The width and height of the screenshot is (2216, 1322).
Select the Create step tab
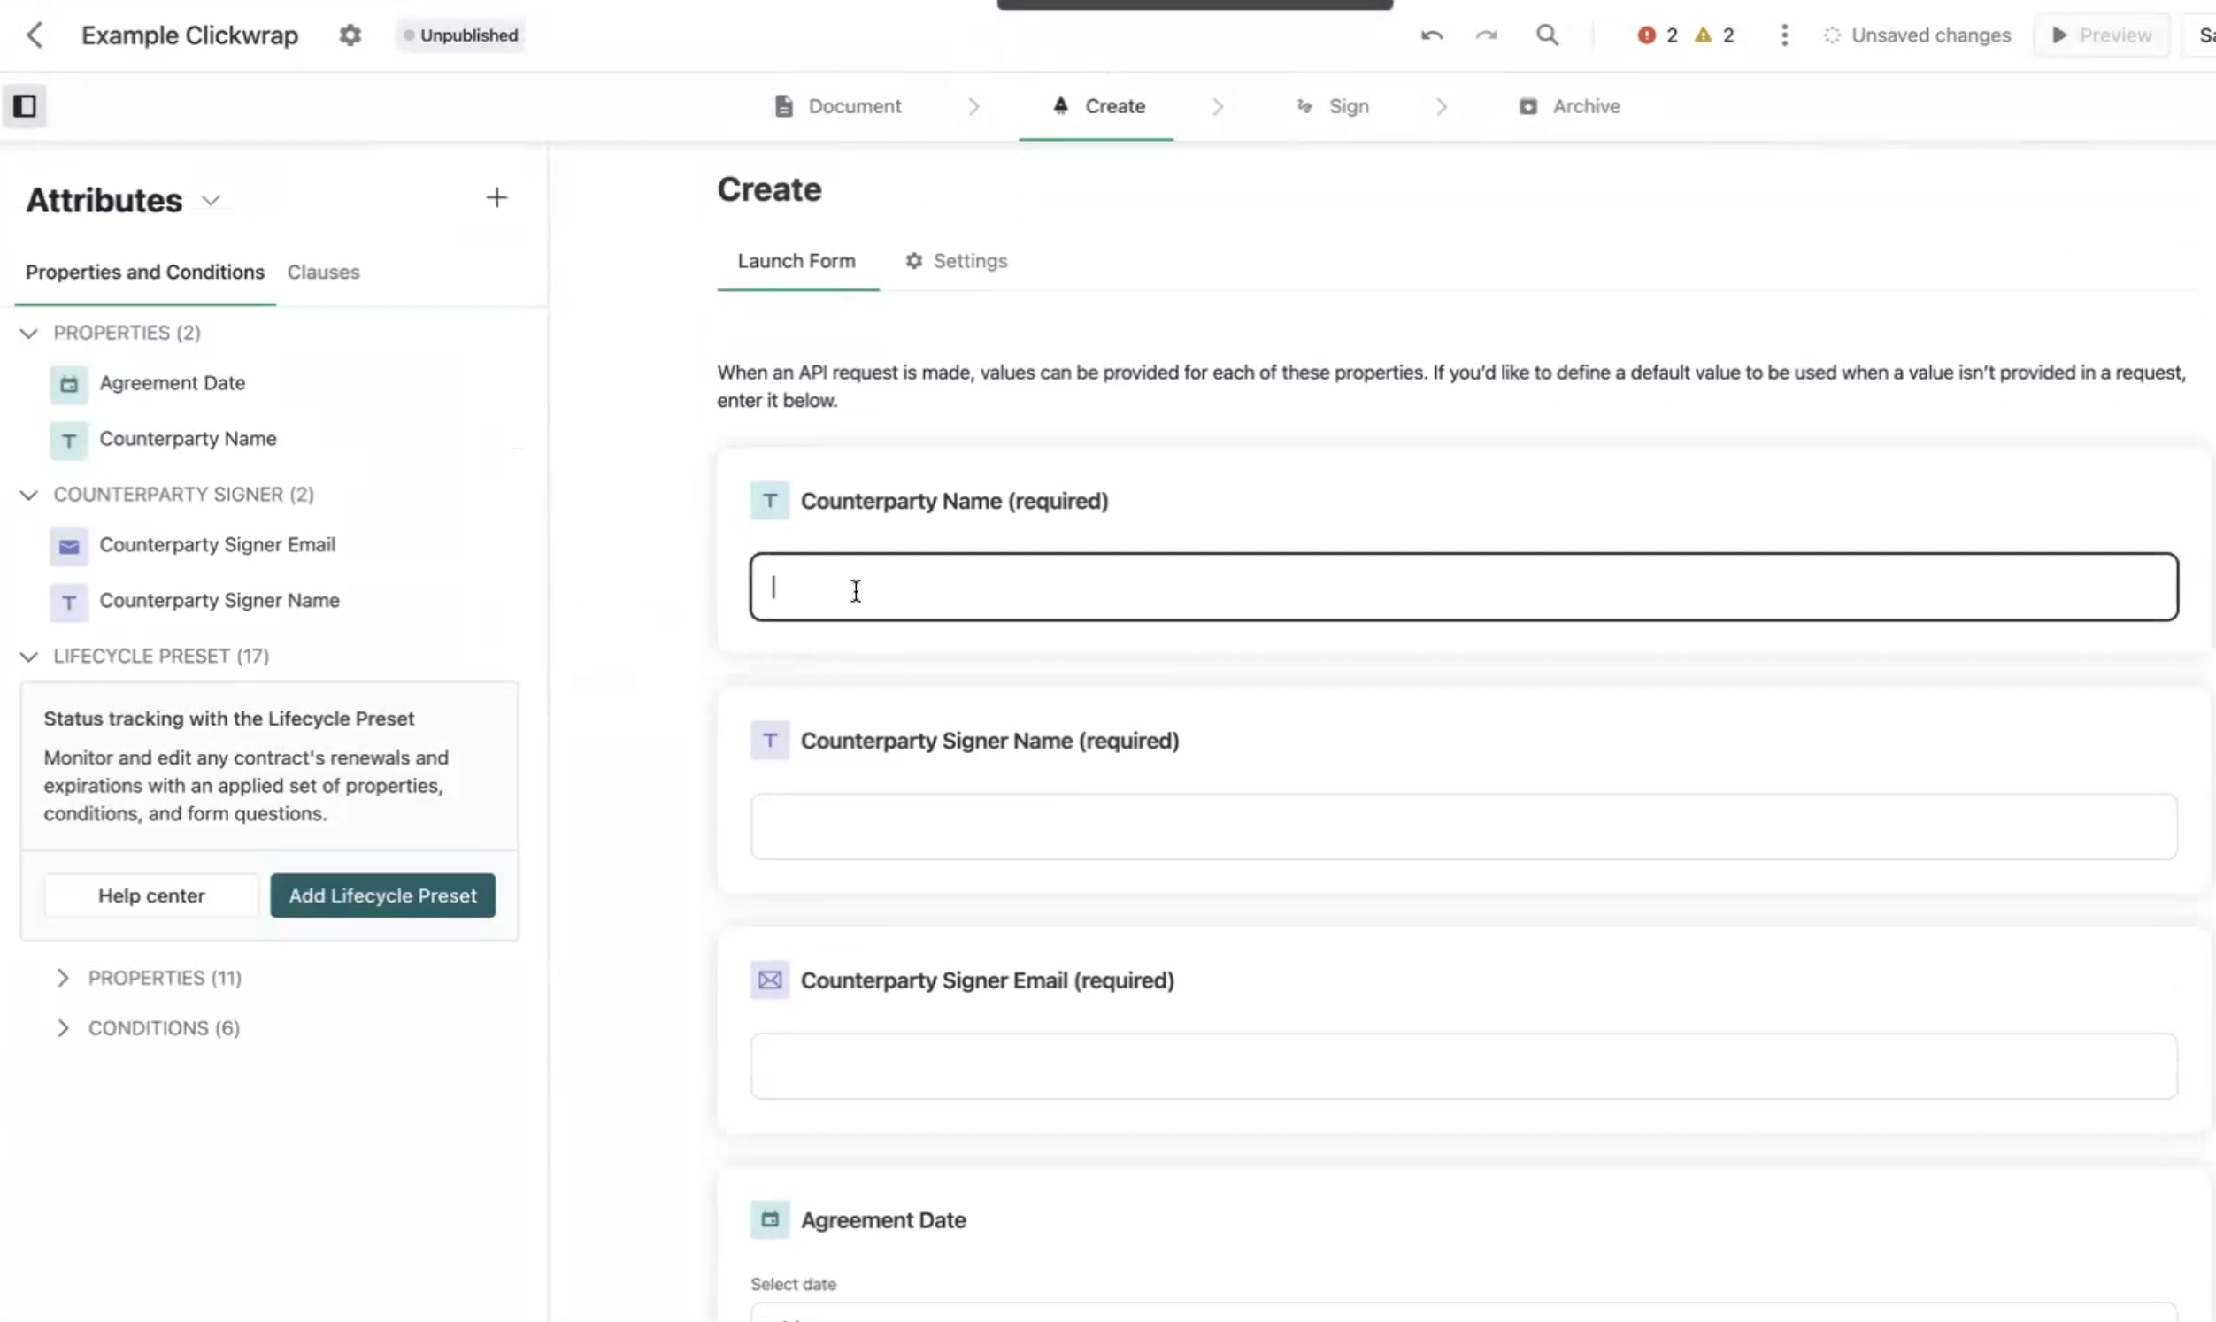click(1097, 106)
